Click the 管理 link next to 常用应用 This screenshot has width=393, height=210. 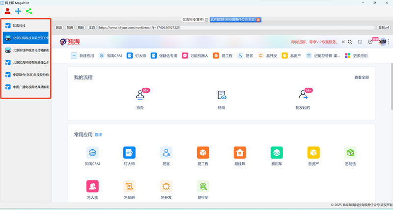tap(98, 134)
